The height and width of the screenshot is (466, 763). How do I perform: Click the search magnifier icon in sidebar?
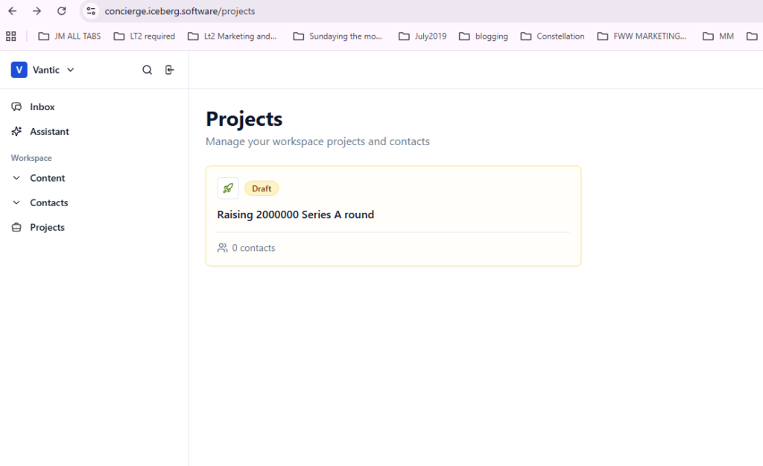(x=148, y=70)
